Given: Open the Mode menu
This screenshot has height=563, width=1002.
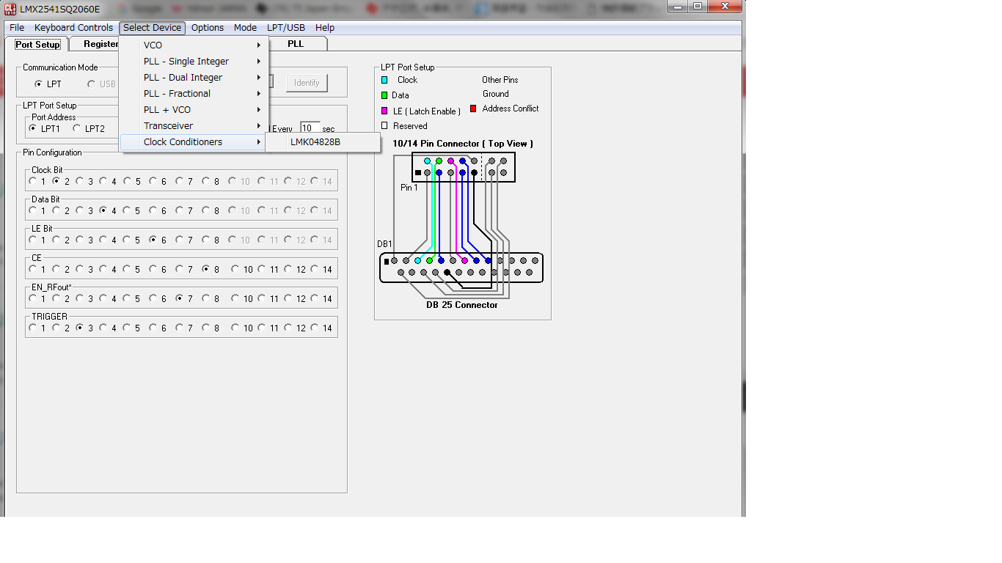Looking at the screenshot, I should [x=245, y=28].
